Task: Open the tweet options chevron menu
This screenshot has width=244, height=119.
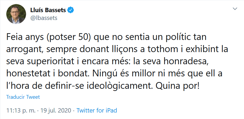Action: (x=235, y=9)
